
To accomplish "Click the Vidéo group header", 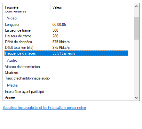I will tap(12, 18).
